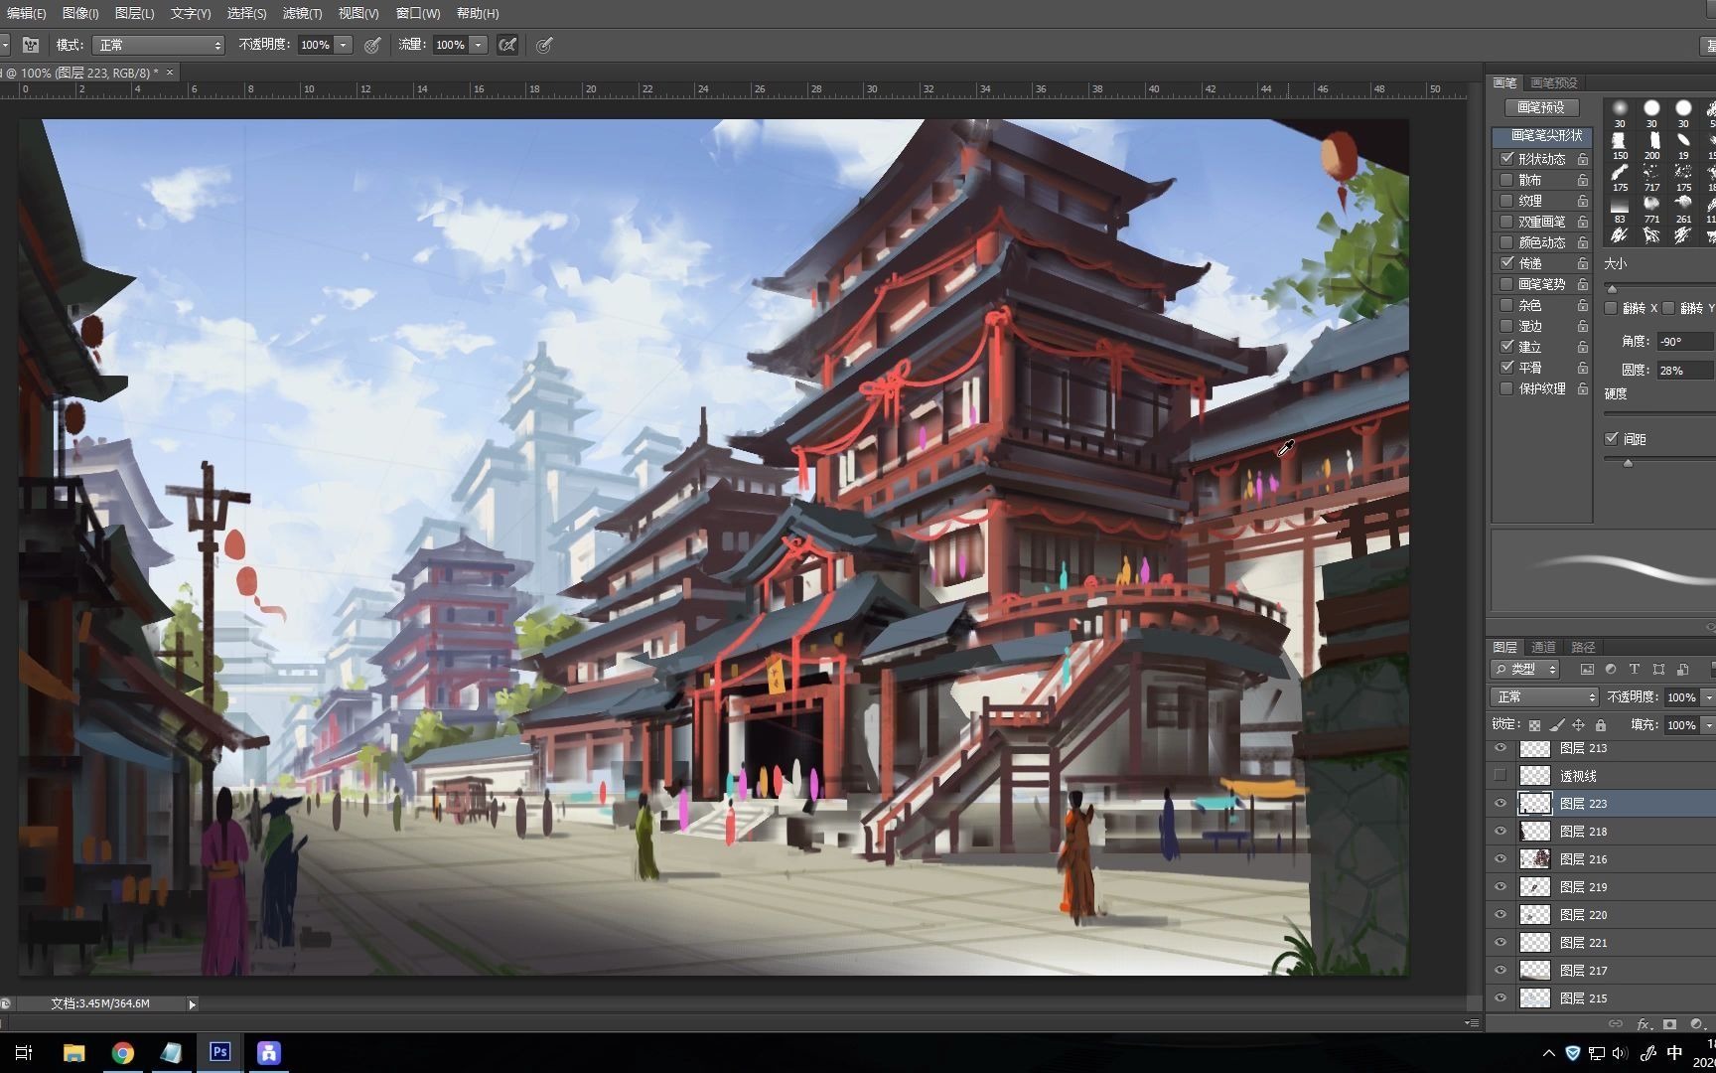
Task: Filter layers by smart object icon
Action: tap(1682, 670)
